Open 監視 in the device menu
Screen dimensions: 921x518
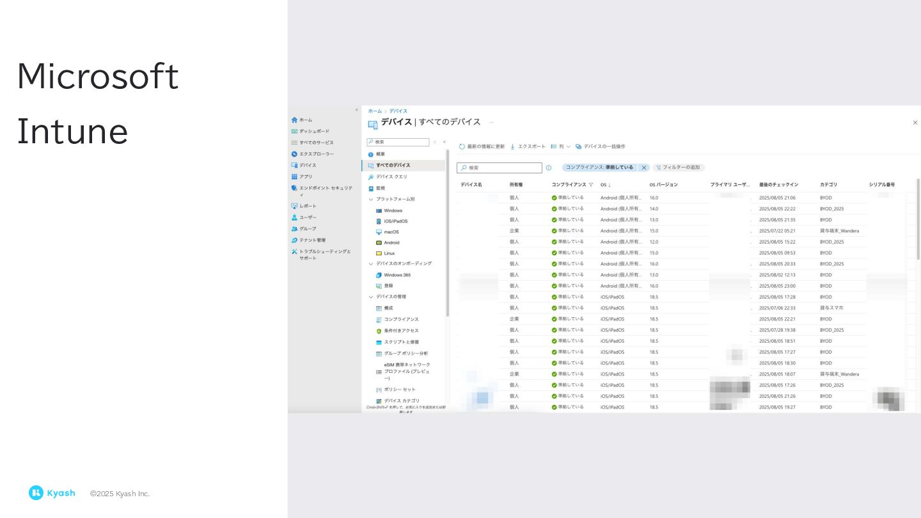coord(376,188)
